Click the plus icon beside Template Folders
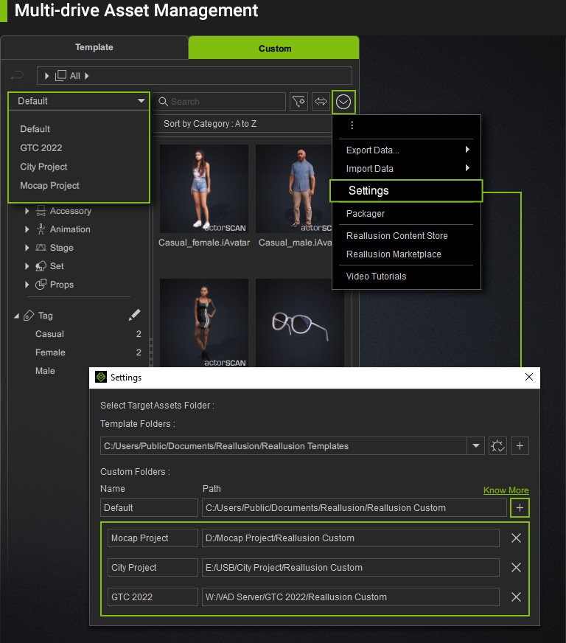Viewport: 566px width, 643px height. [x=520, y=446]
